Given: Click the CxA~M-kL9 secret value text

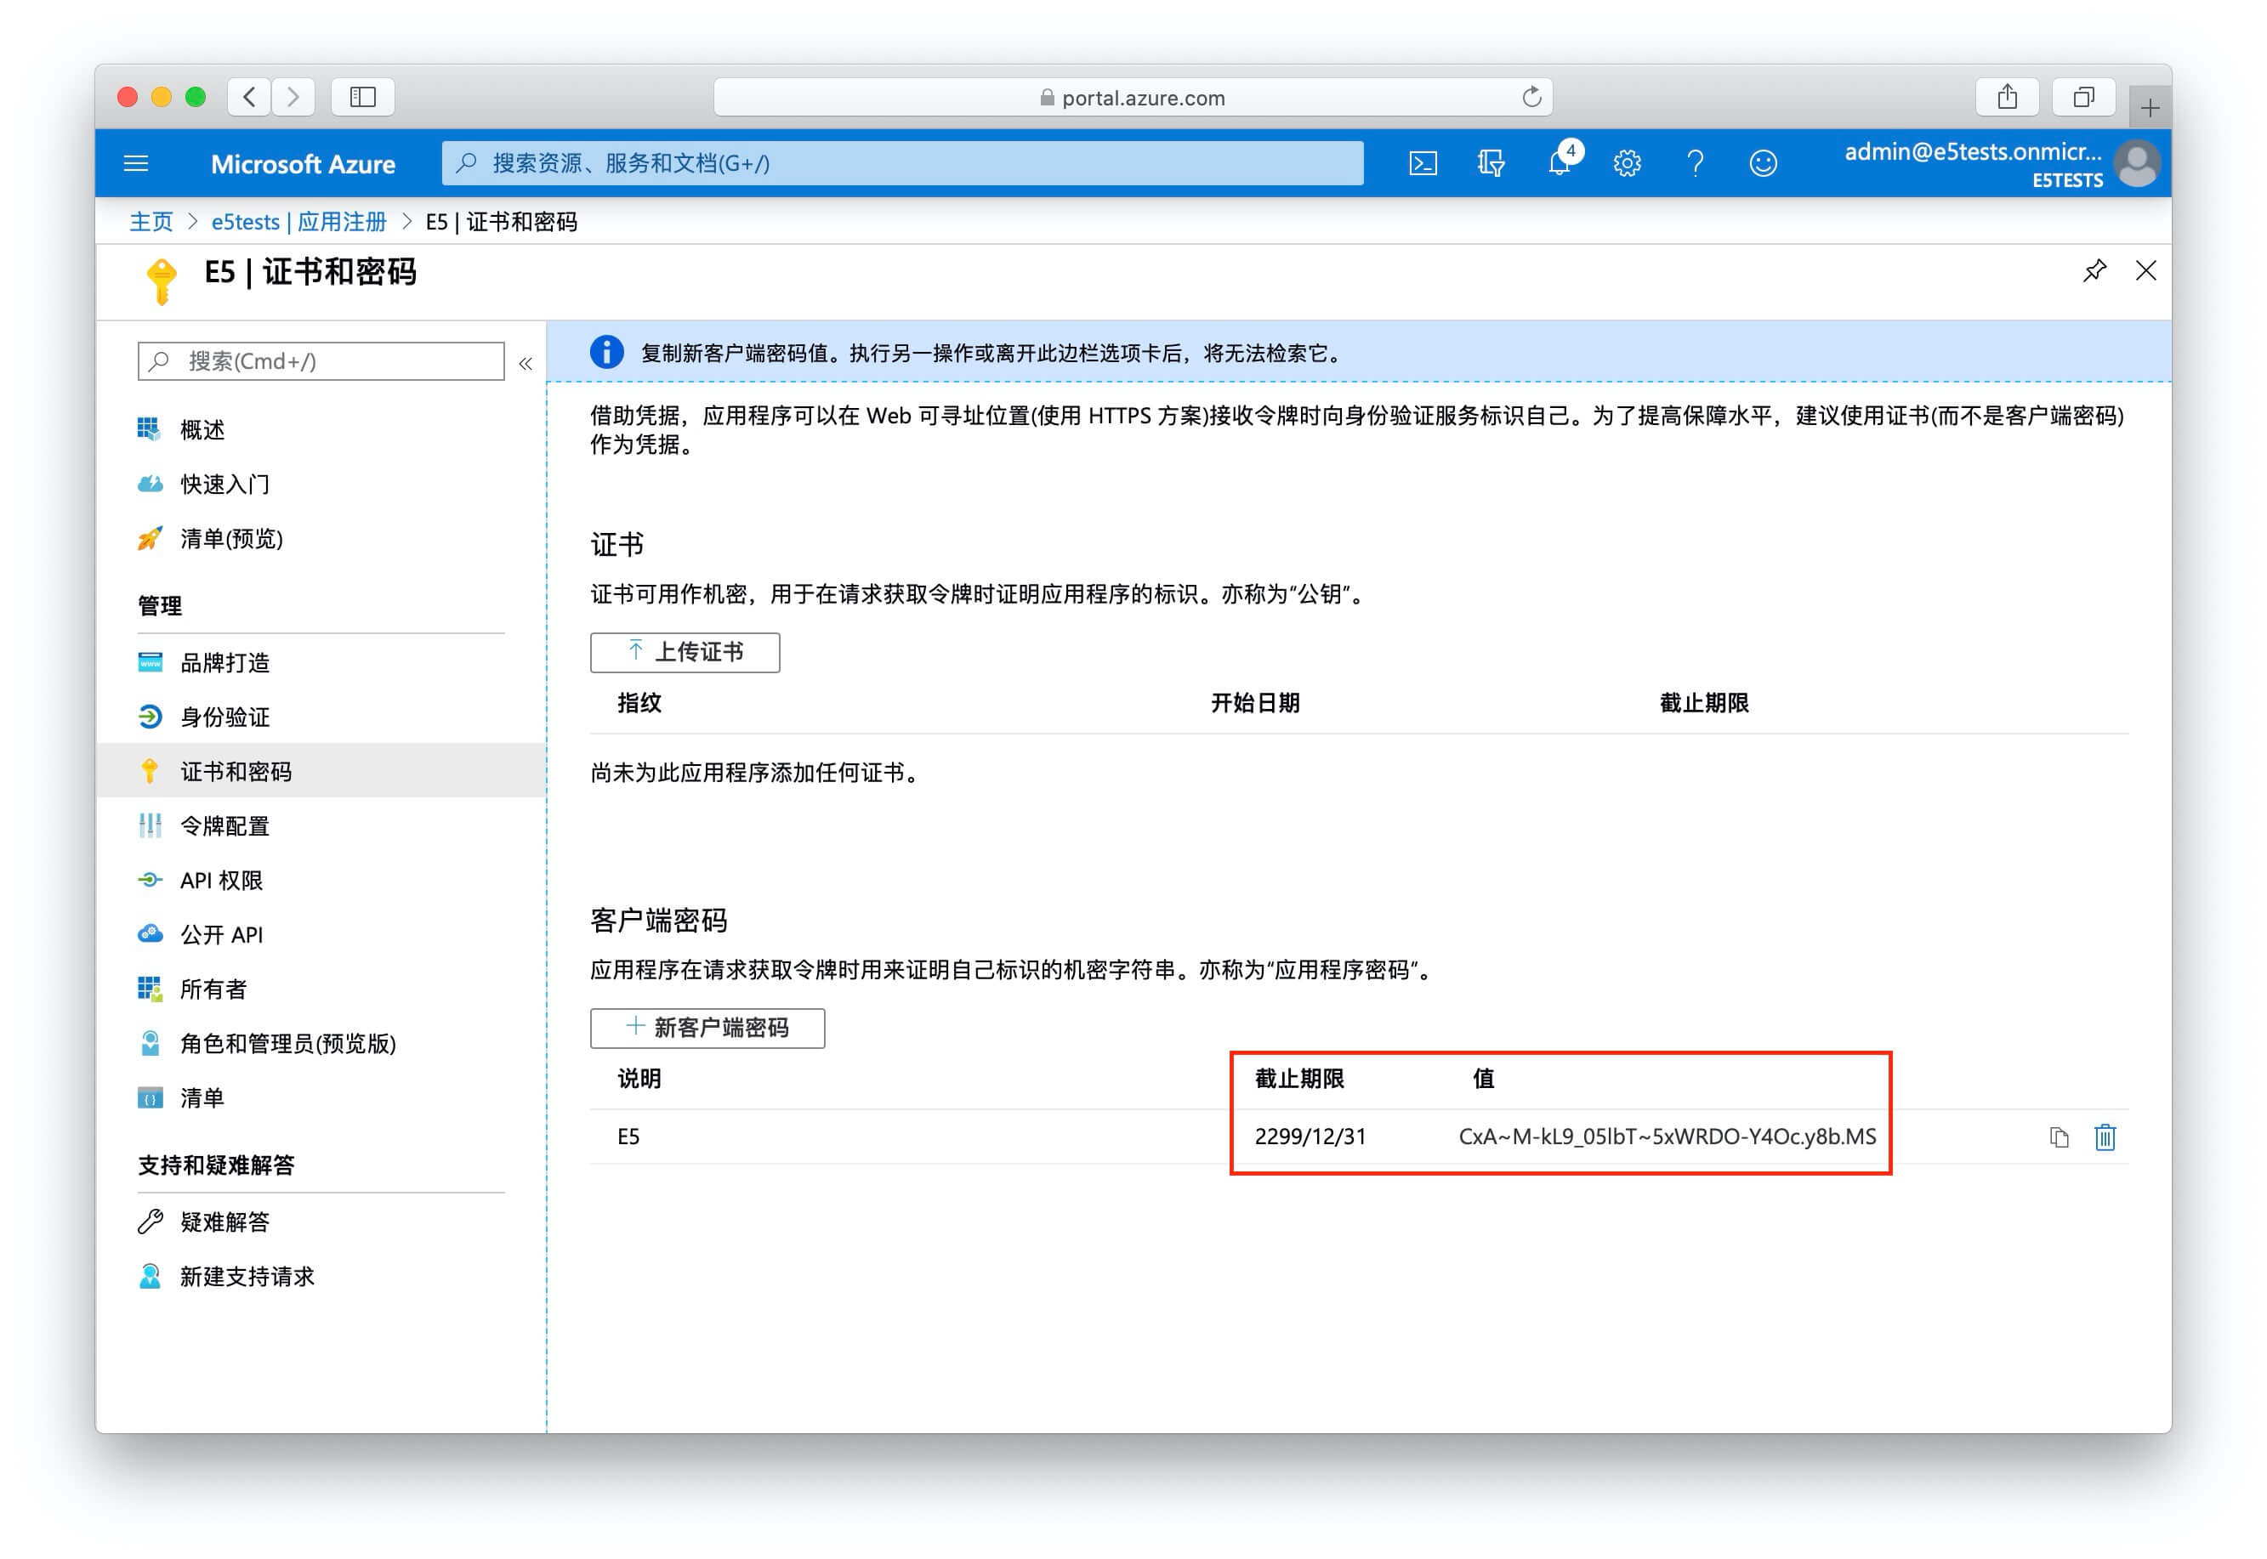Looking at the screenshot, I should [1667, 1137].
